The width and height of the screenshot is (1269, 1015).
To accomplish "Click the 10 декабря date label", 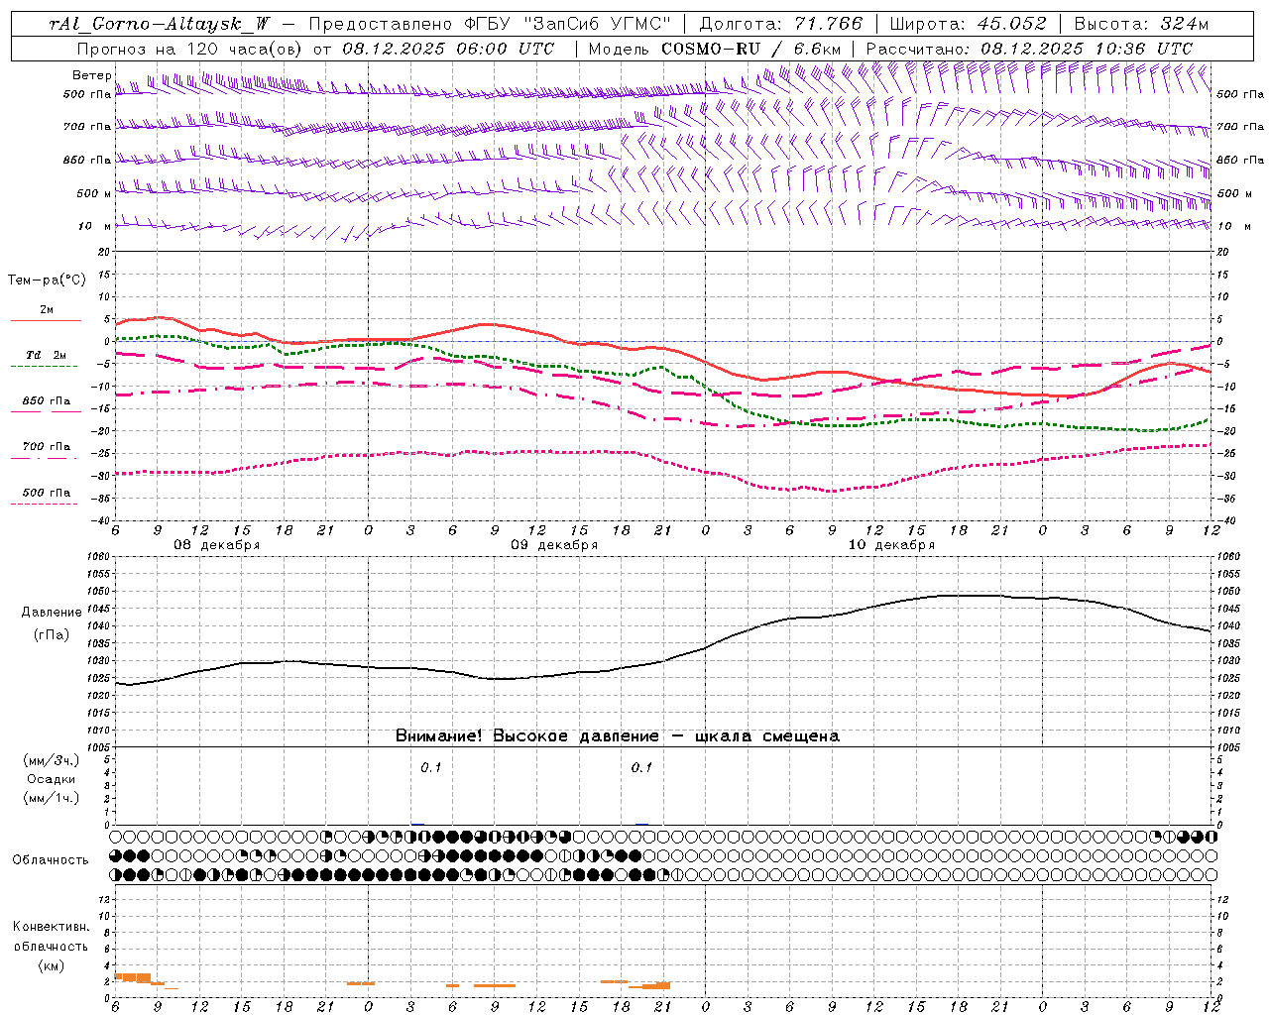I will (891, 545).
